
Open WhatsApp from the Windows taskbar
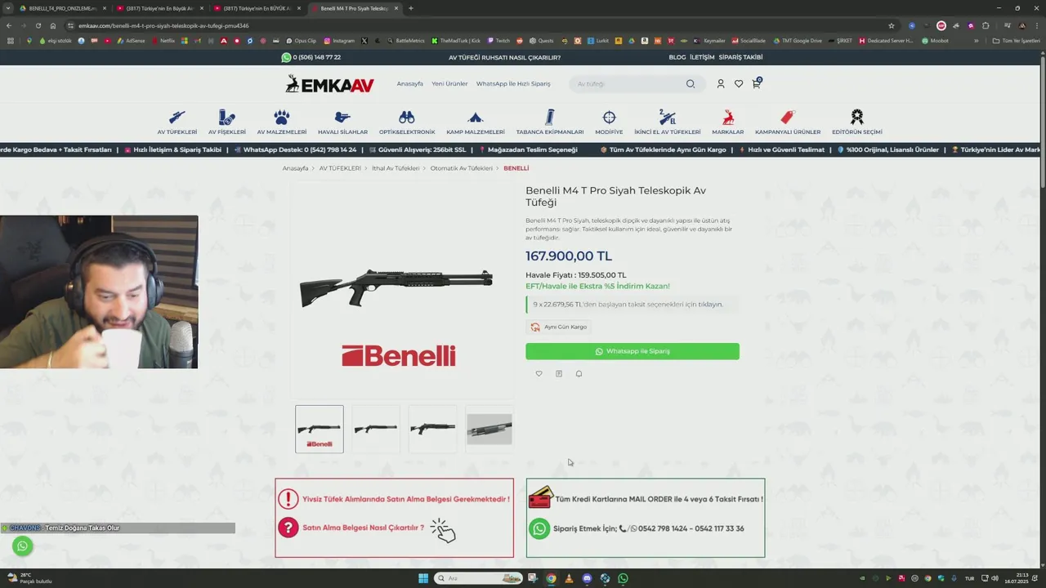coord(623,578)
